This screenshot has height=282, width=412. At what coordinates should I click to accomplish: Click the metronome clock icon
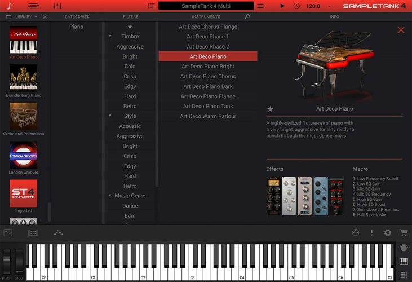pos(297,6)
